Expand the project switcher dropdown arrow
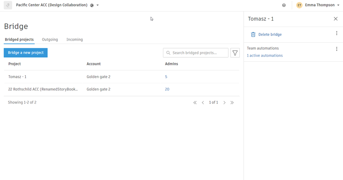The width and height of the screenshot is (343, 180). (98, 6)
